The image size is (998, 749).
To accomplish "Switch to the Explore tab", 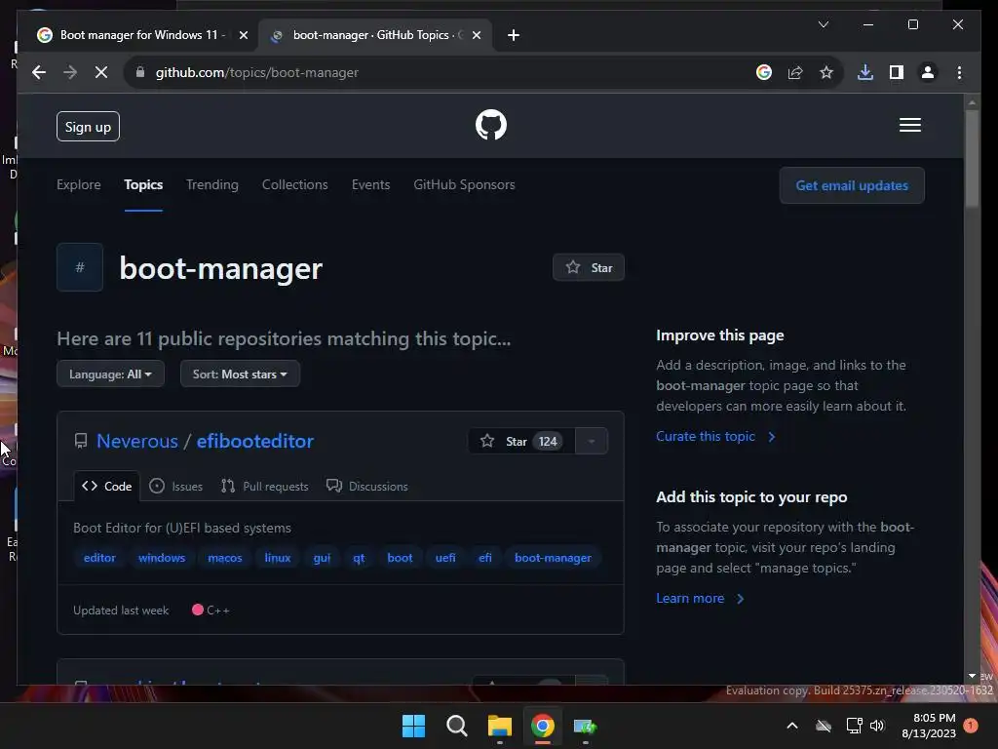I will point(78,184).
